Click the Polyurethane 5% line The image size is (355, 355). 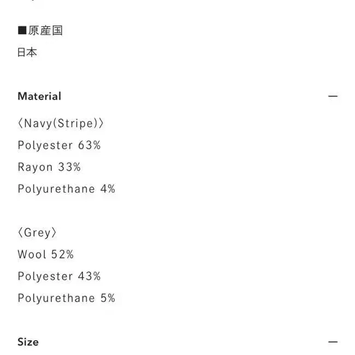pyautogui.click(x=66, y=298)
